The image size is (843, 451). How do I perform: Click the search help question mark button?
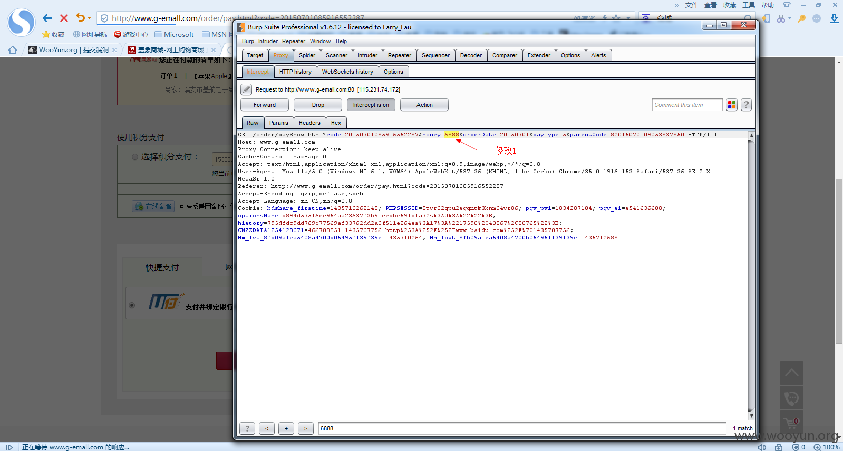coord(247,428)
